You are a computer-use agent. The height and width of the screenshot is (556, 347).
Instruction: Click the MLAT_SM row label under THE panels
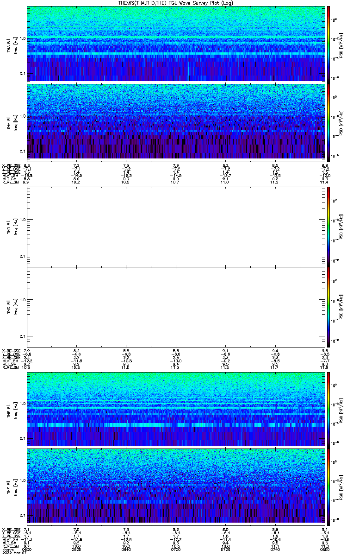[x=10, y=540]
